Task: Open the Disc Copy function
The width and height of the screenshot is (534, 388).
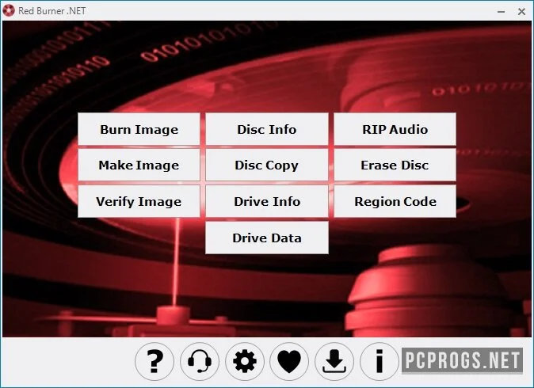Action: pyautogui.click(x=267, y=165)
